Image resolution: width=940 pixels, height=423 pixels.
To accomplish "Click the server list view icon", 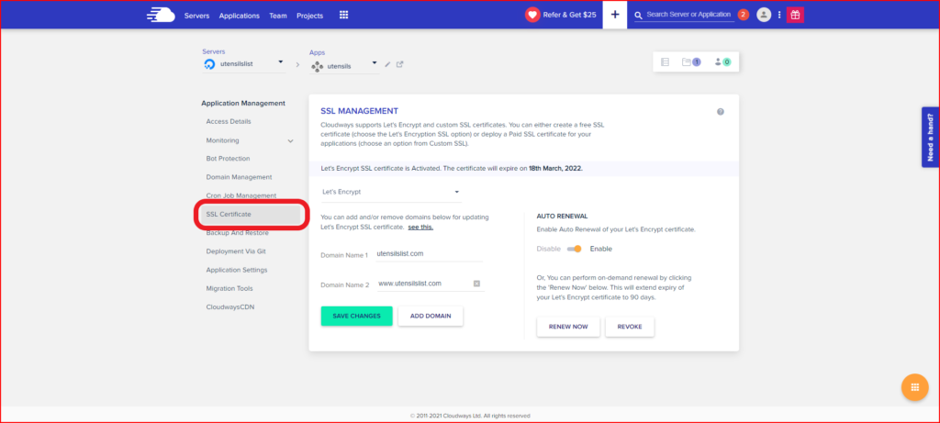I will click(665, 61).
